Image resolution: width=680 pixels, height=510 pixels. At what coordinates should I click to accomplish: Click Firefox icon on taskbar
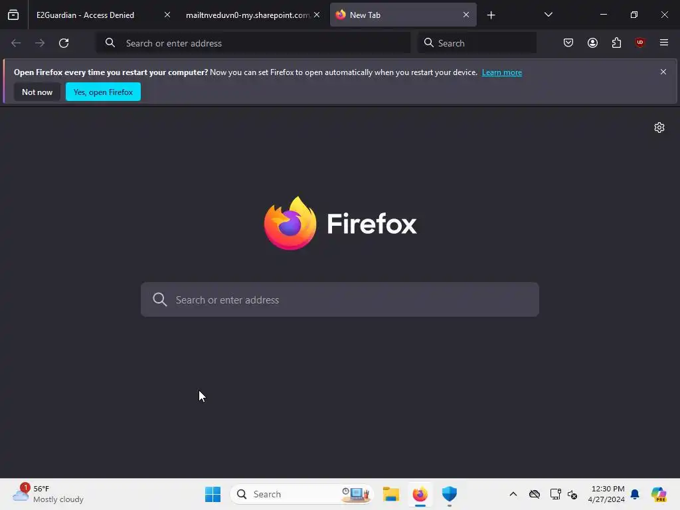click(x=420, y=494)
